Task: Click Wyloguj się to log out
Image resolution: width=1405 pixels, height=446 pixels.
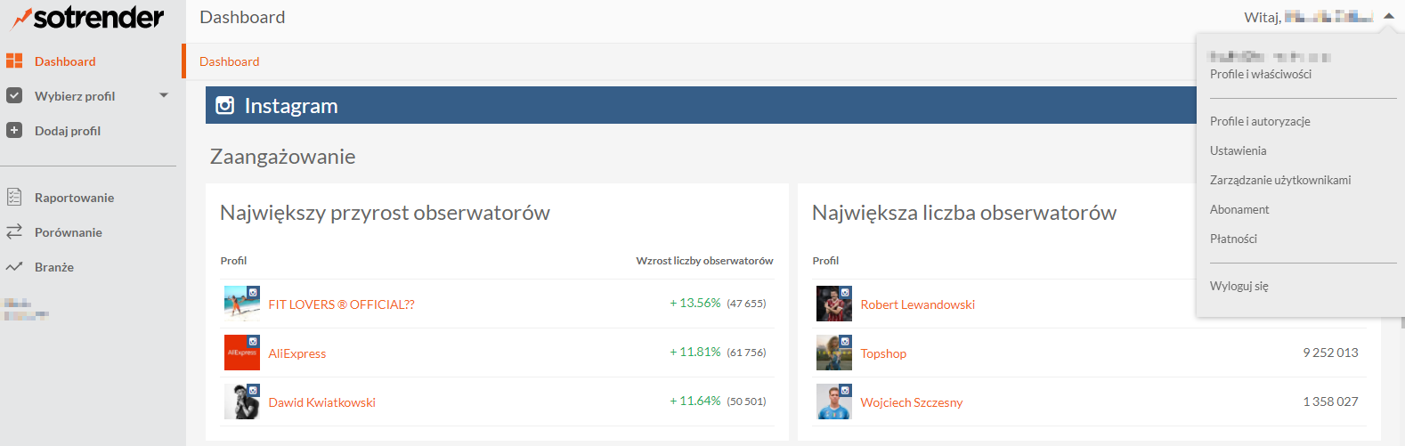Action: tap(1239, 286)
